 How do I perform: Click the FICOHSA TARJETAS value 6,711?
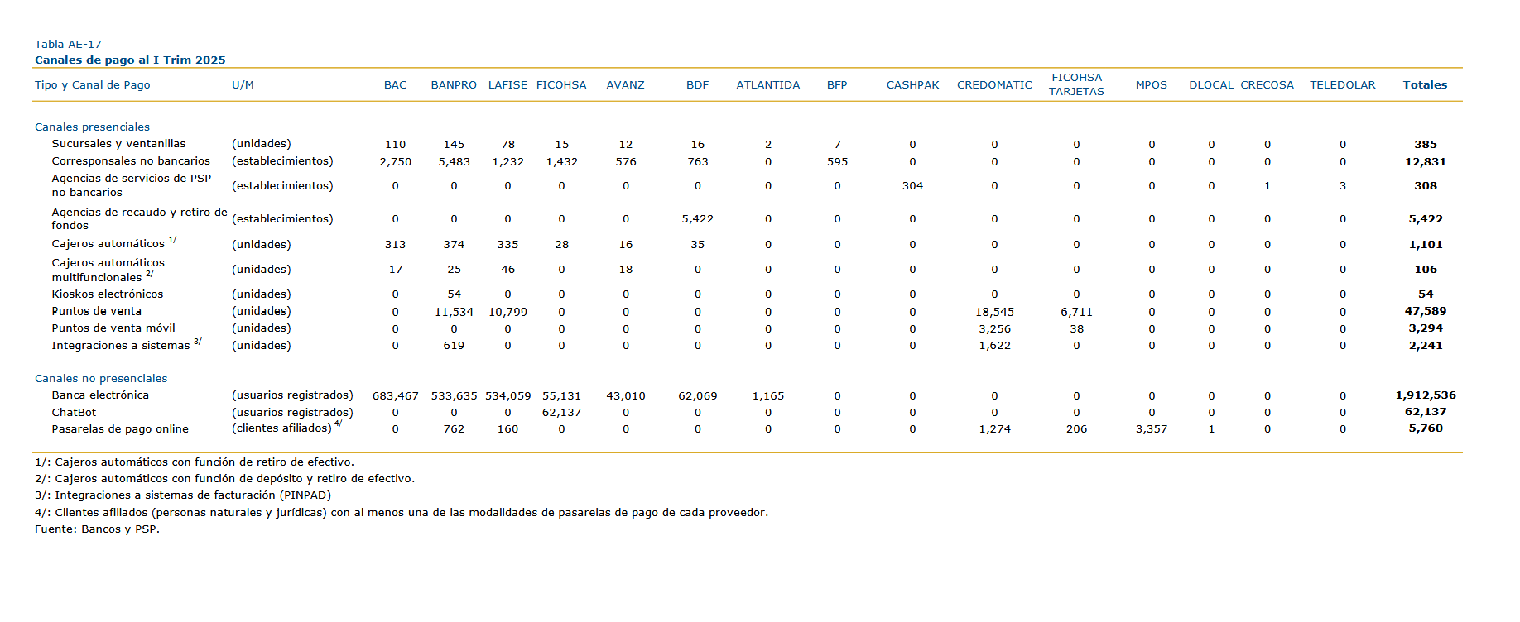[1076, 313]
